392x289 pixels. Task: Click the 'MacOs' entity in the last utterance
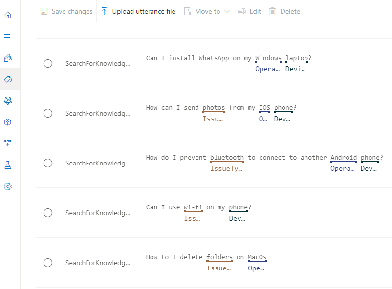point(257,257)
